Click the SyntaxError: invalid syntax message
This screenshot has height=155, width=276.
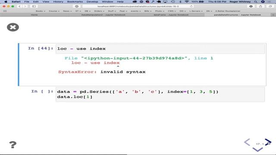tap(102, 72)
